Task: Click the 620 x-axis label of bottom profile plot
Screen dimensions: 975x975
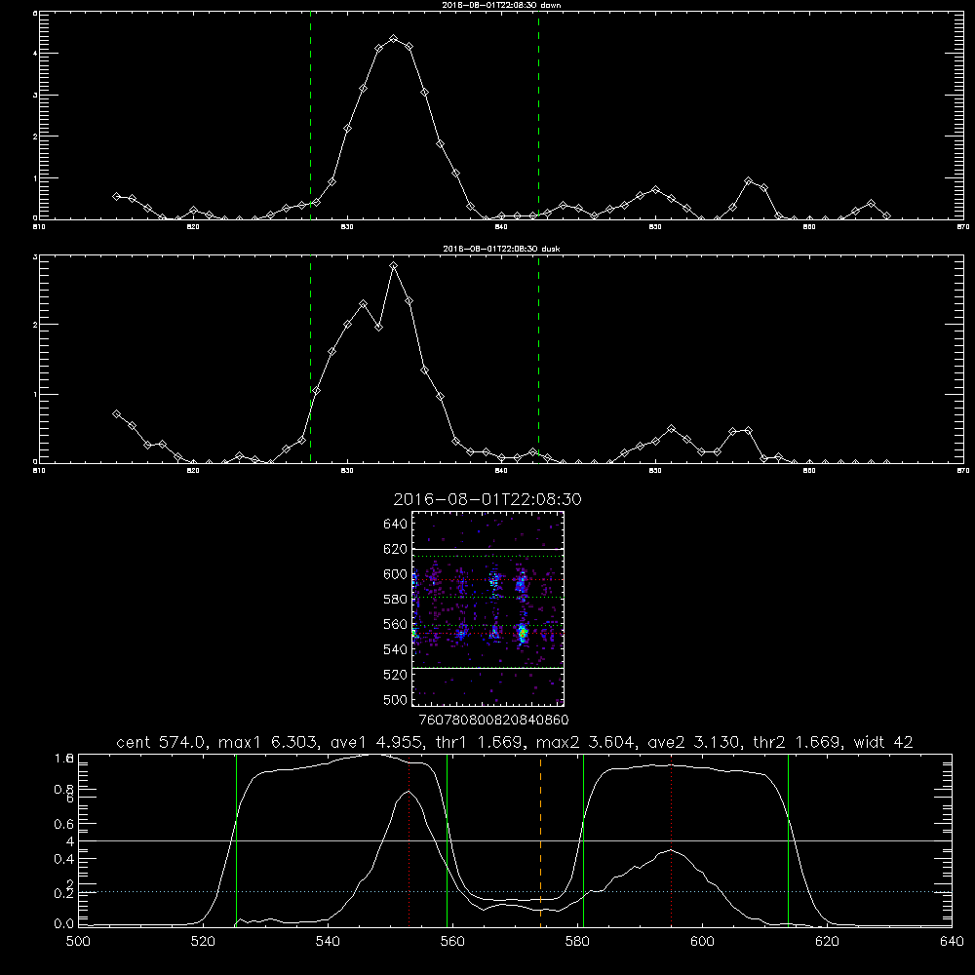Action: [x=827, y=942]
